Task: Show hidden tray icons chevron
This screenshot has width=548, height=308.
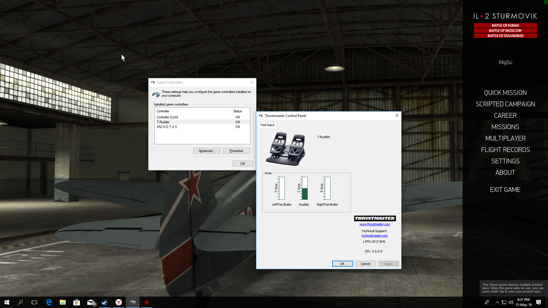Action: tap(497, 302)
